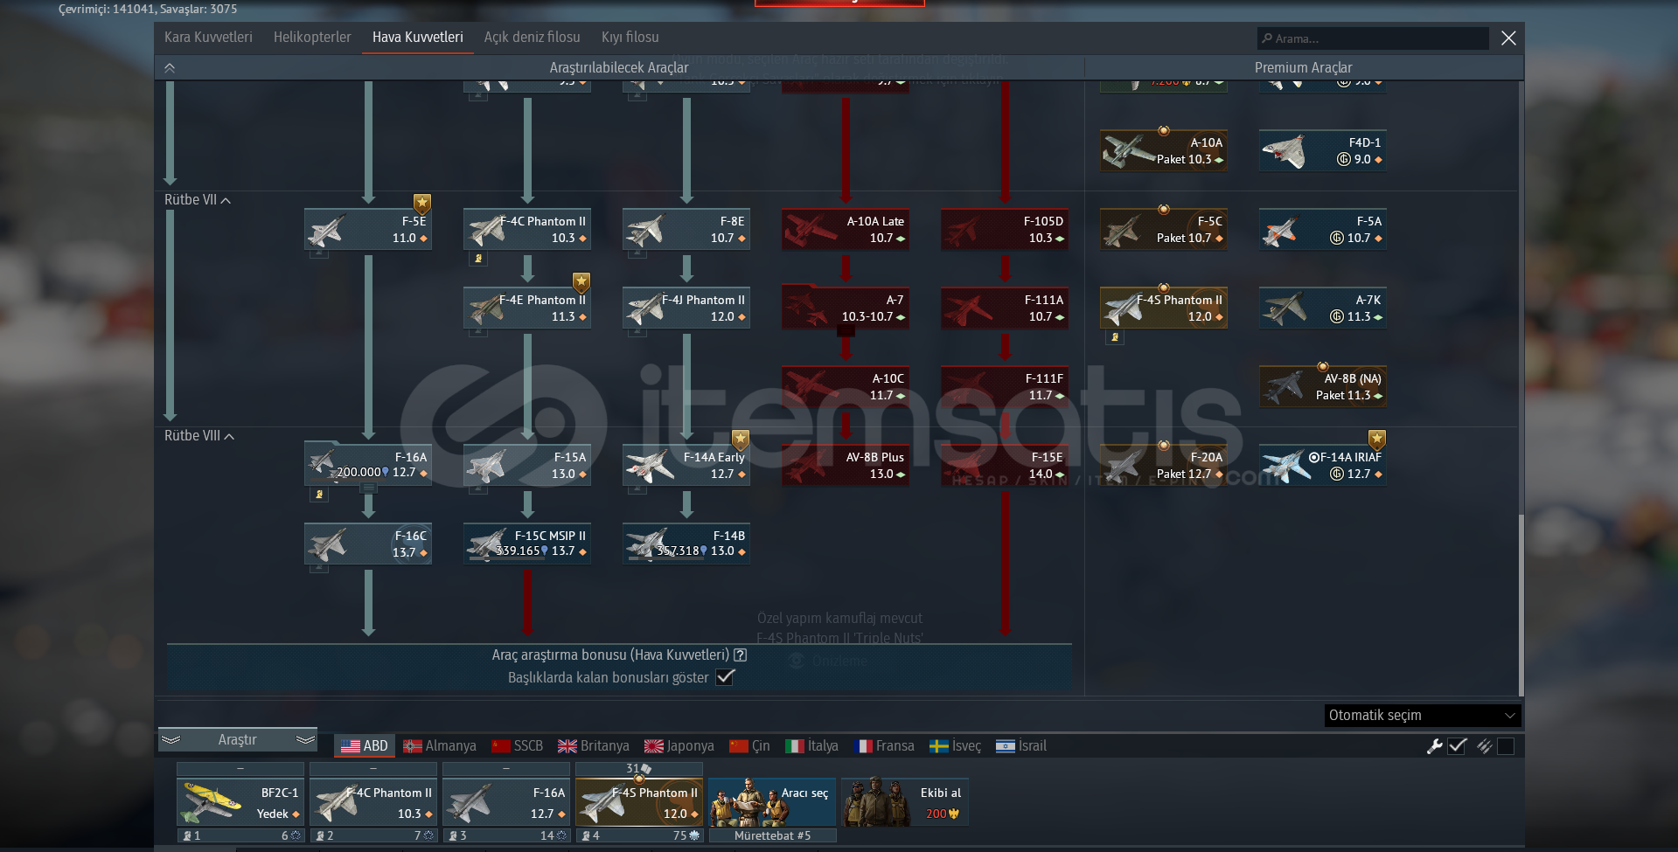Select the F-4J Phantom II card

coord(686,308)
